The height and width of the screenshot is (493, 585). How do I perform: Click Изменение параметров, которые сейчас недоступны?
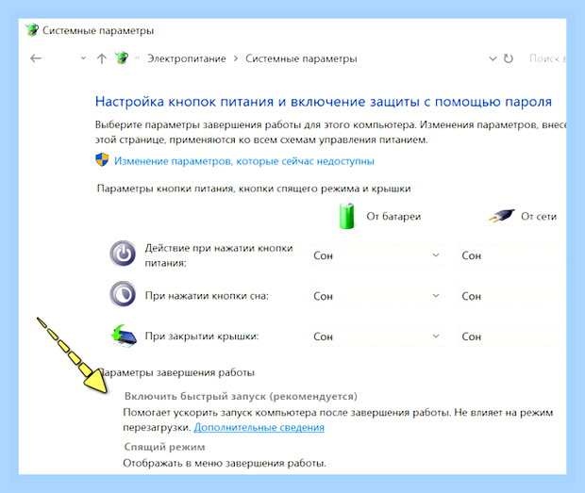[x=244, y=161]
